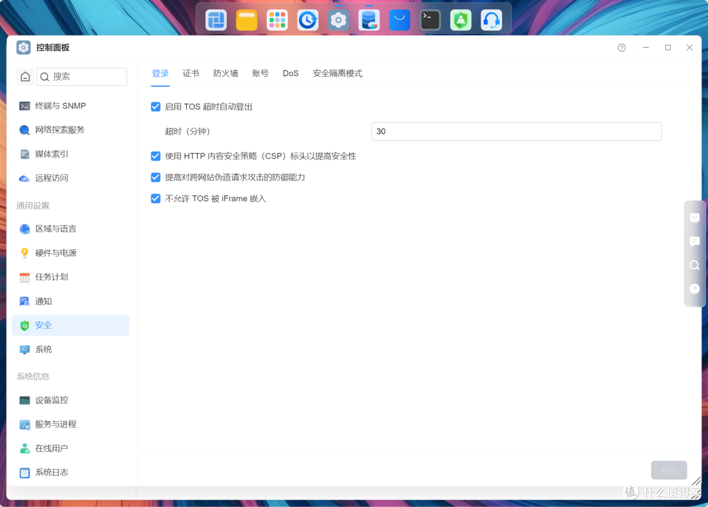The image size is (708, 507).
Task: Open the storage database dock icon
Action: pyautogui.click(x=369, y=20)
